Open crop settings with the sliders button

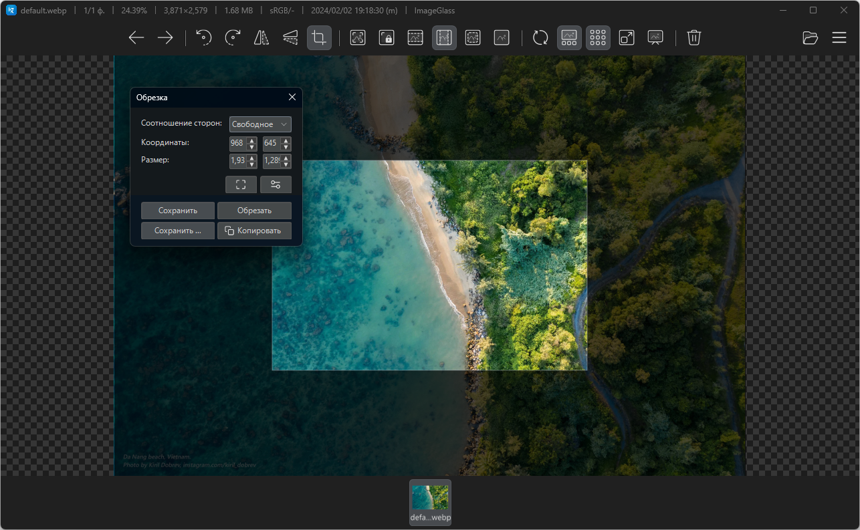point(276,185)
